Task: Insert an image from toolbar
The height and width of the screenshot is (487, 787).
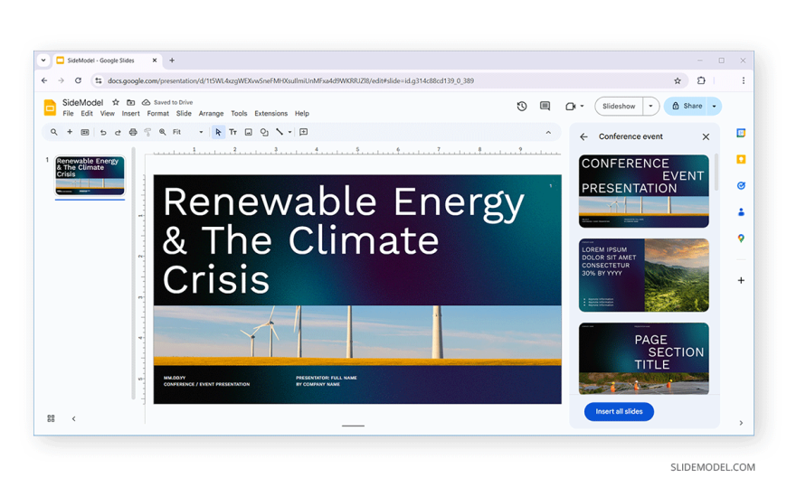Action: [x=249, y=133]
